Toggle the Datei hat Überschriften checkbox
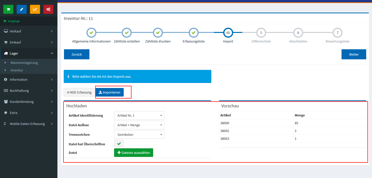Viewport: 372px width, 178px height. (x=119, y=144)
